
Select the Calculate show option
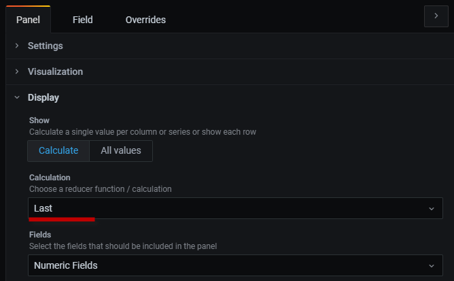pyautogui.click(x=58, y=150)
